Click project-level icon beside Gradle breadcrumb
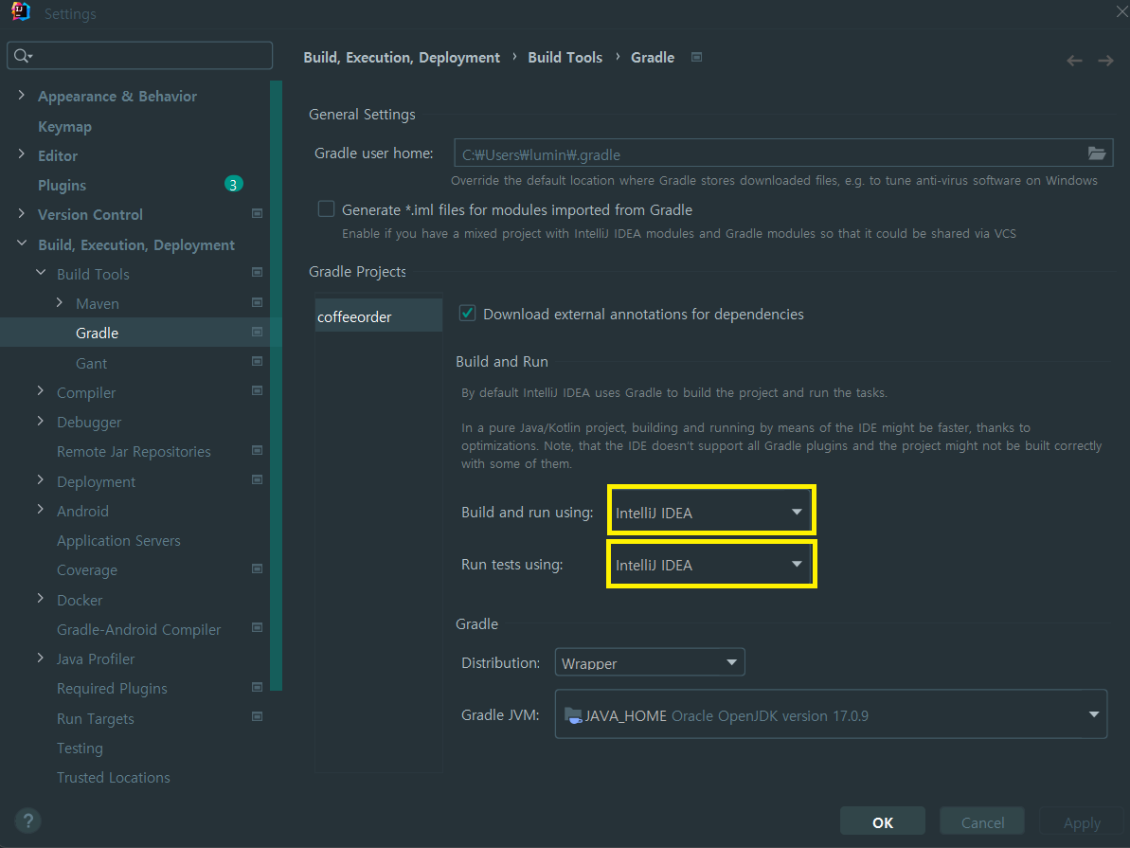1130x848 pixels. 696,57
